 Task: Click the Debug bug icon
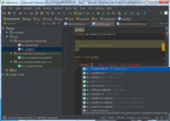98,13
